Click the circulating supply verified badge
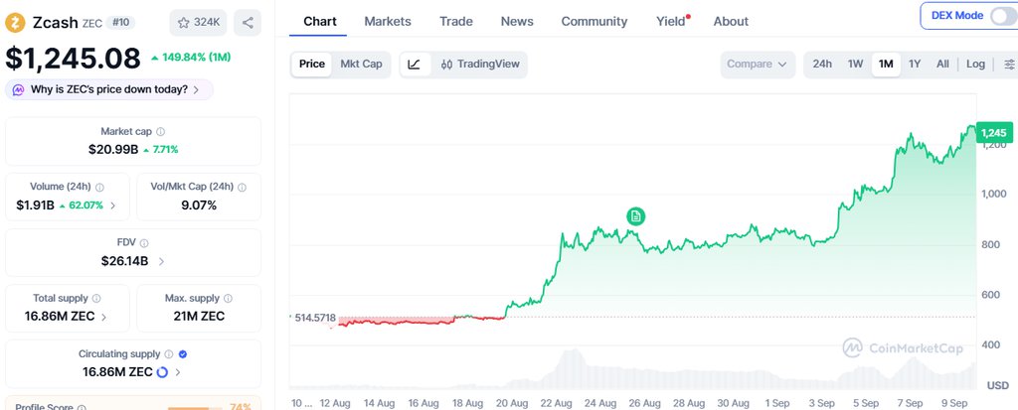The height and width of the screenshot is (410, 1018). coord(183,354)
